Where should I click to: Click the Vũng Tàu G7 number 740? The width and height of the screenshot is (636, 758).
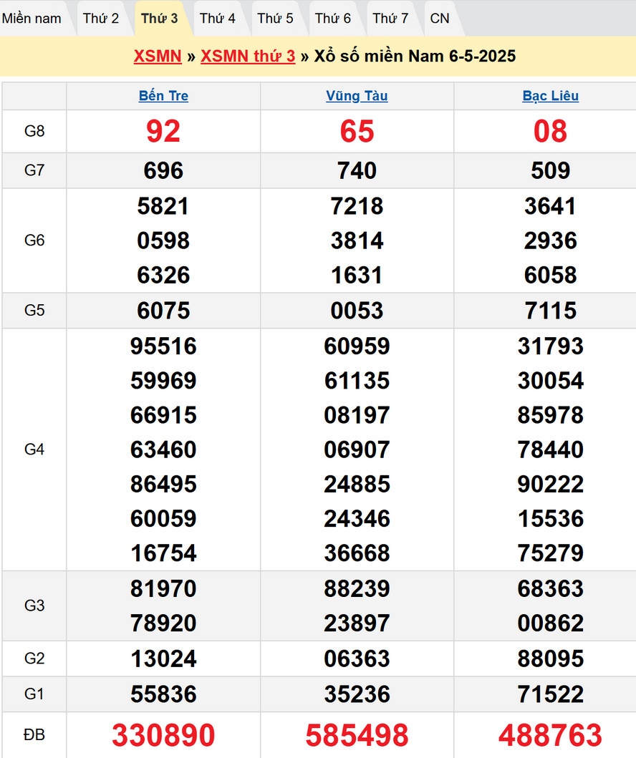pyautogui.click(x=357, y=170)
